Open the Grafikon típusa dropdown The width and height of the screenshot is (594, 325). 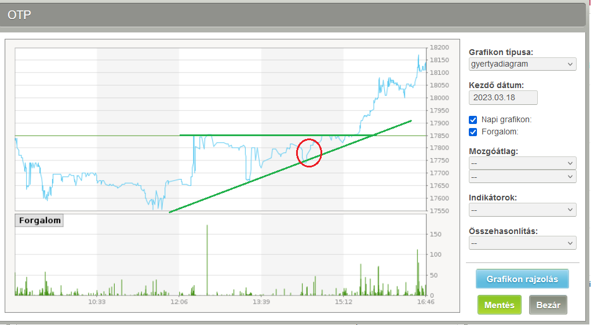tap(522, 64)
